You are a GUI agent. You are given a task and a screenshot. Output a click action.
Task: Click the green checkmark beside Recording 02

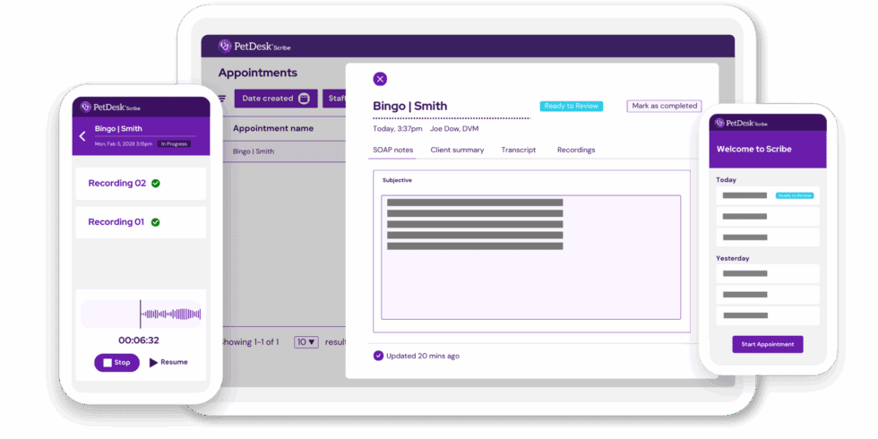click(156, 184)
